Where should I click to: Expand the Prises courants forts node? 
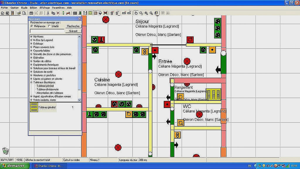[31, 47]
